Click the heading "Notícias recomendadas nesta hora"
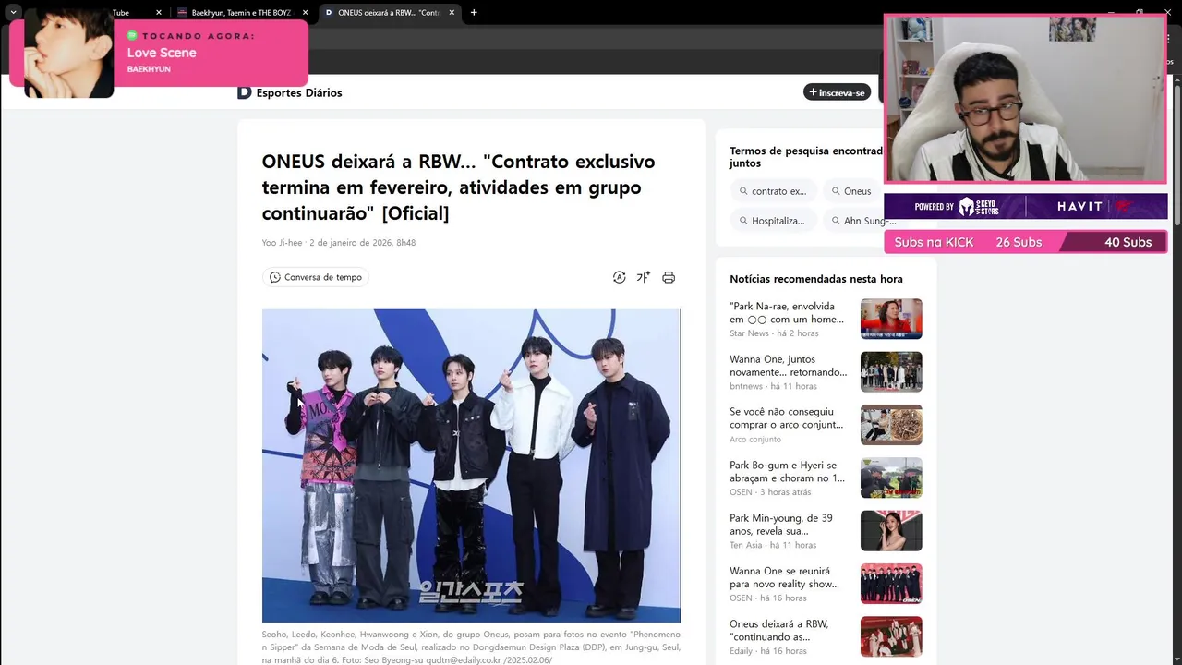The width and height of the screenshot is (1182, 665). pos(816,279)
